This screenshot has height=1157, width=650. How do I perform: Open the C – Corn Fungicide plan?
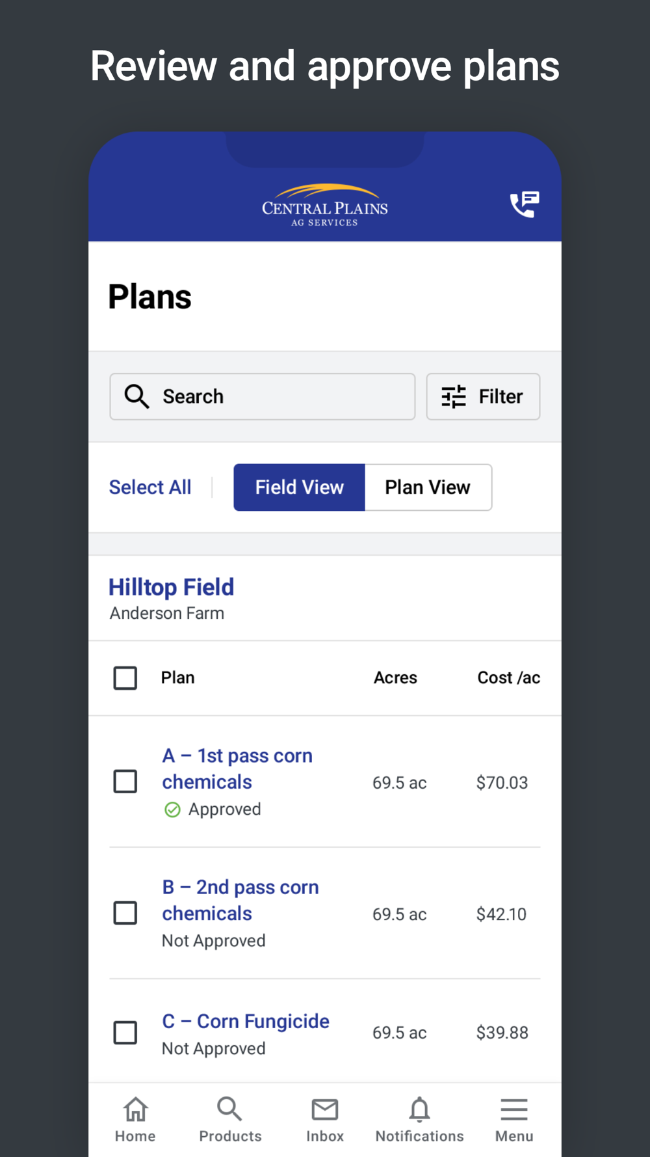[246, 1021]
